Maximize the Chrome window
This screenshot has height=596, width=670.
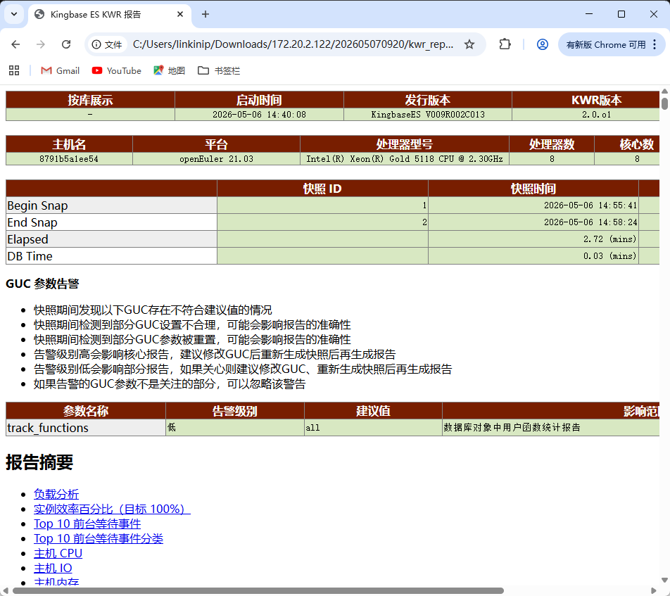pyautogui.click(x=621, y=14)
